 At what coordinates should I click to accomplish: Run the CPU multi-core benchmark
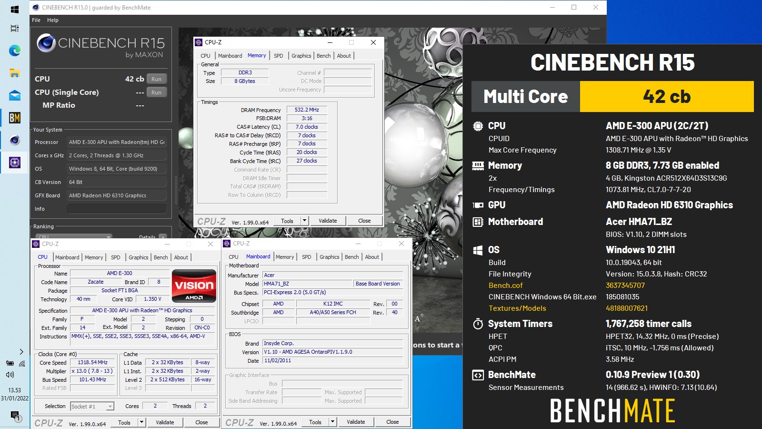click(x=157, y=79)
